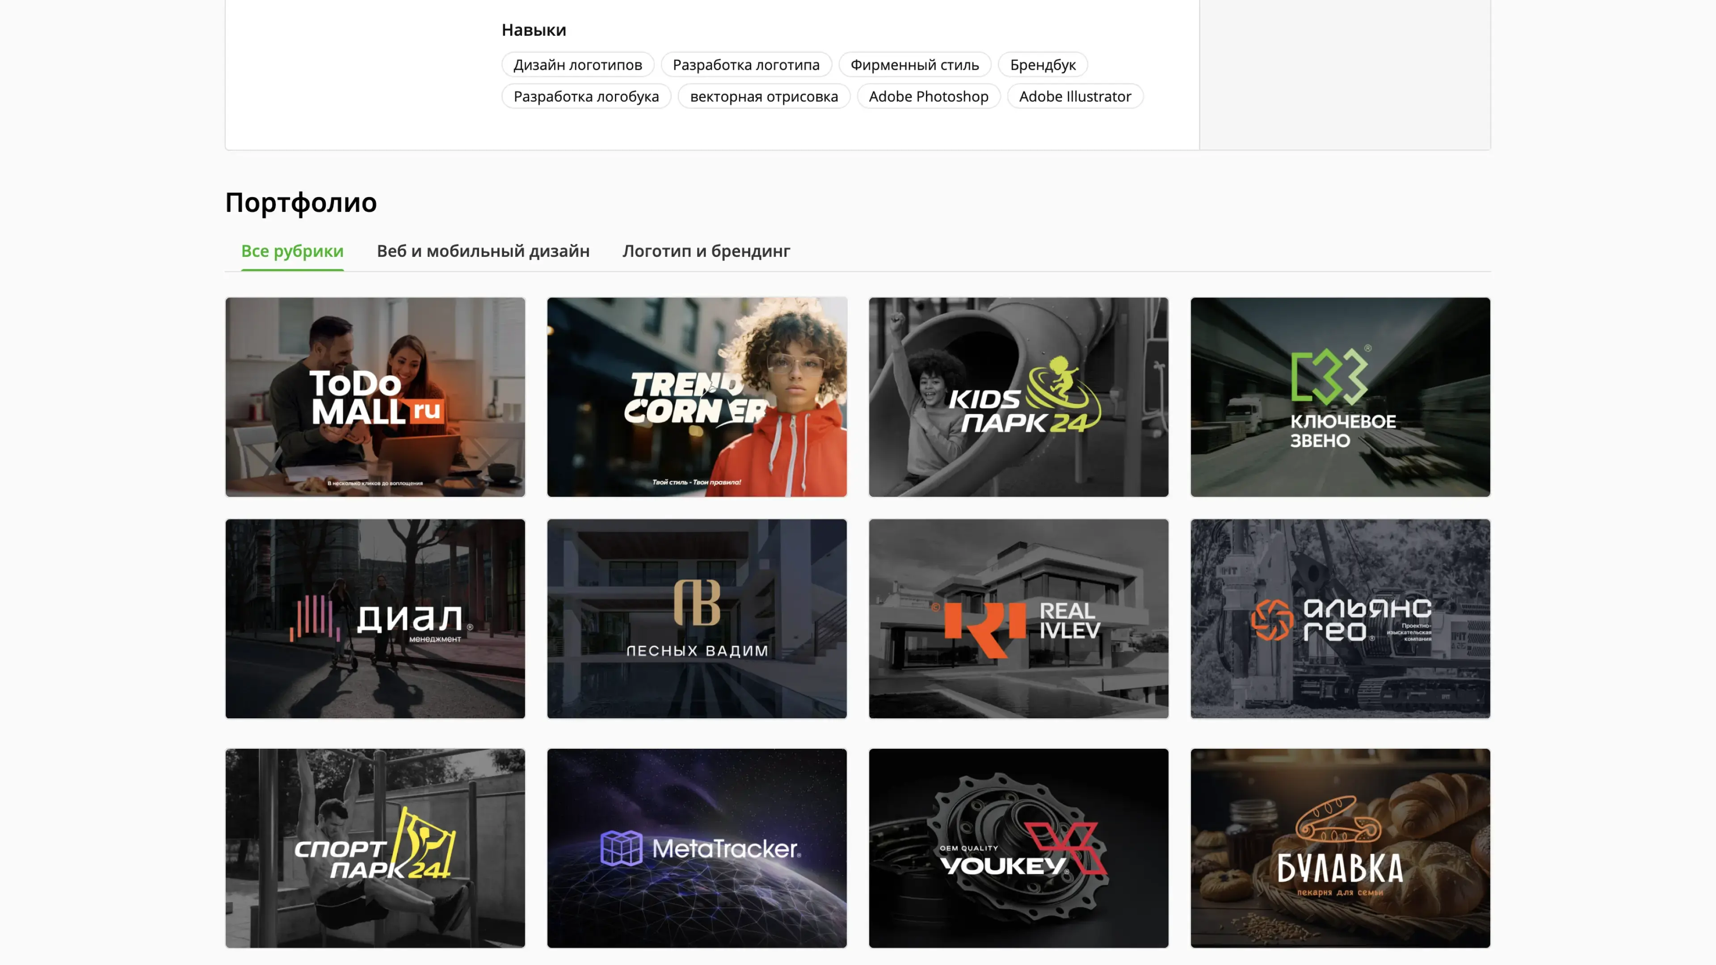
Task: Open the Булавка bakery logo work
Action: tap(1340, 848)
